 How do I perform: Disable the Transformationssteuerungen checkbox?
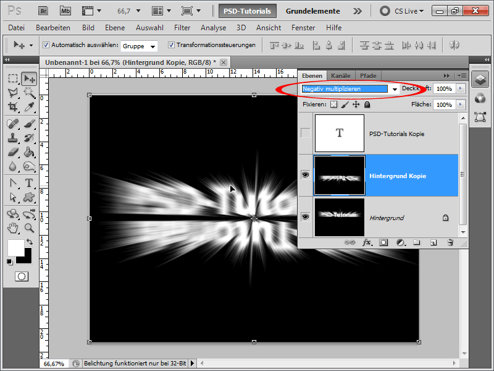[171, 45]
